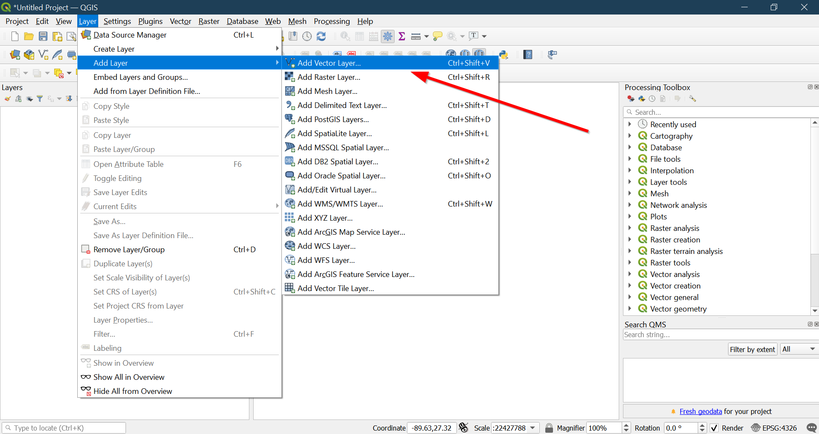Viewport: 819px width, 434px height.
Task: Open the Statistical Summary sigma tool
Action: (402, 36)
